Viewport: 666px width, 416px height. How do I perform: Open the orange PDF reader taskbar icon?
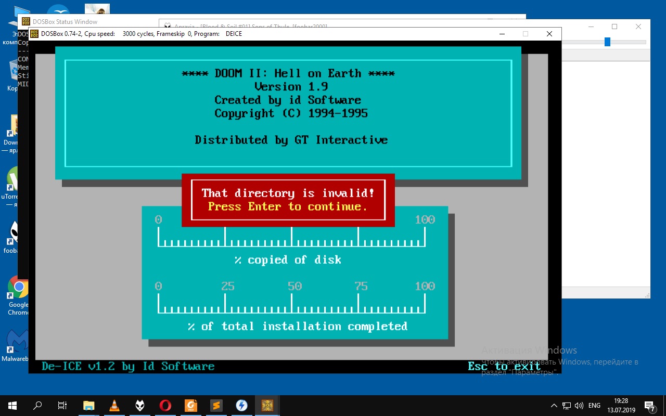[191, 406]
